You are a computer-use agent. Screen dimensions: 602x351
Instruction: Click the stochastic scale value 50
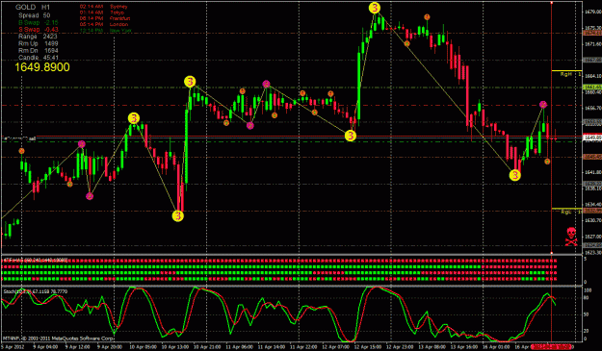click(587, 314)
